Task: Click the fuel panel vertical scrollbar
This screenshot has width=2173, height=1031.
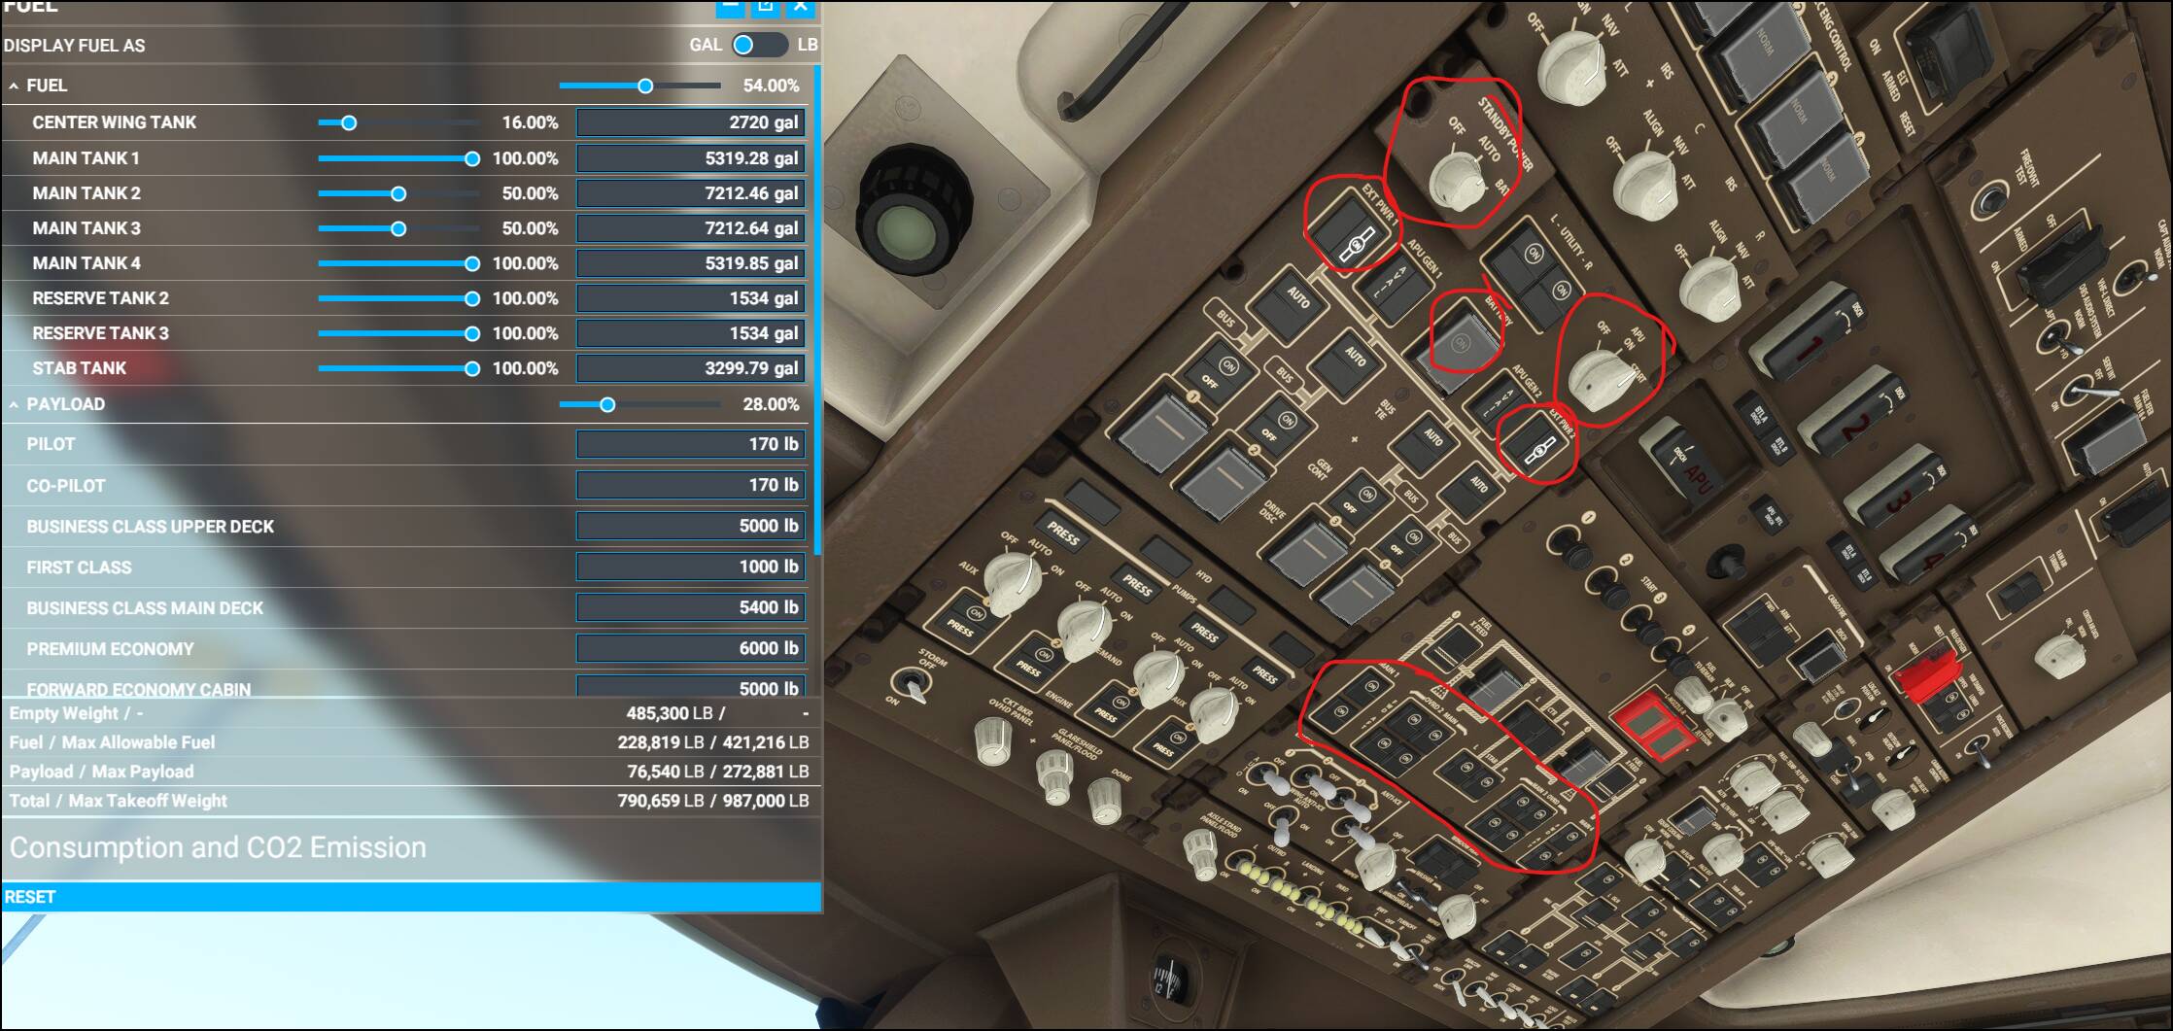Action: (x=819, y=311)
